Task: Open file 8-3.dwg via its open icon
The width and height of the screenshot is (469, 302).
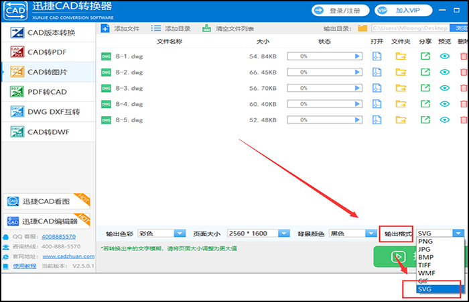Action: coord(377,88)
